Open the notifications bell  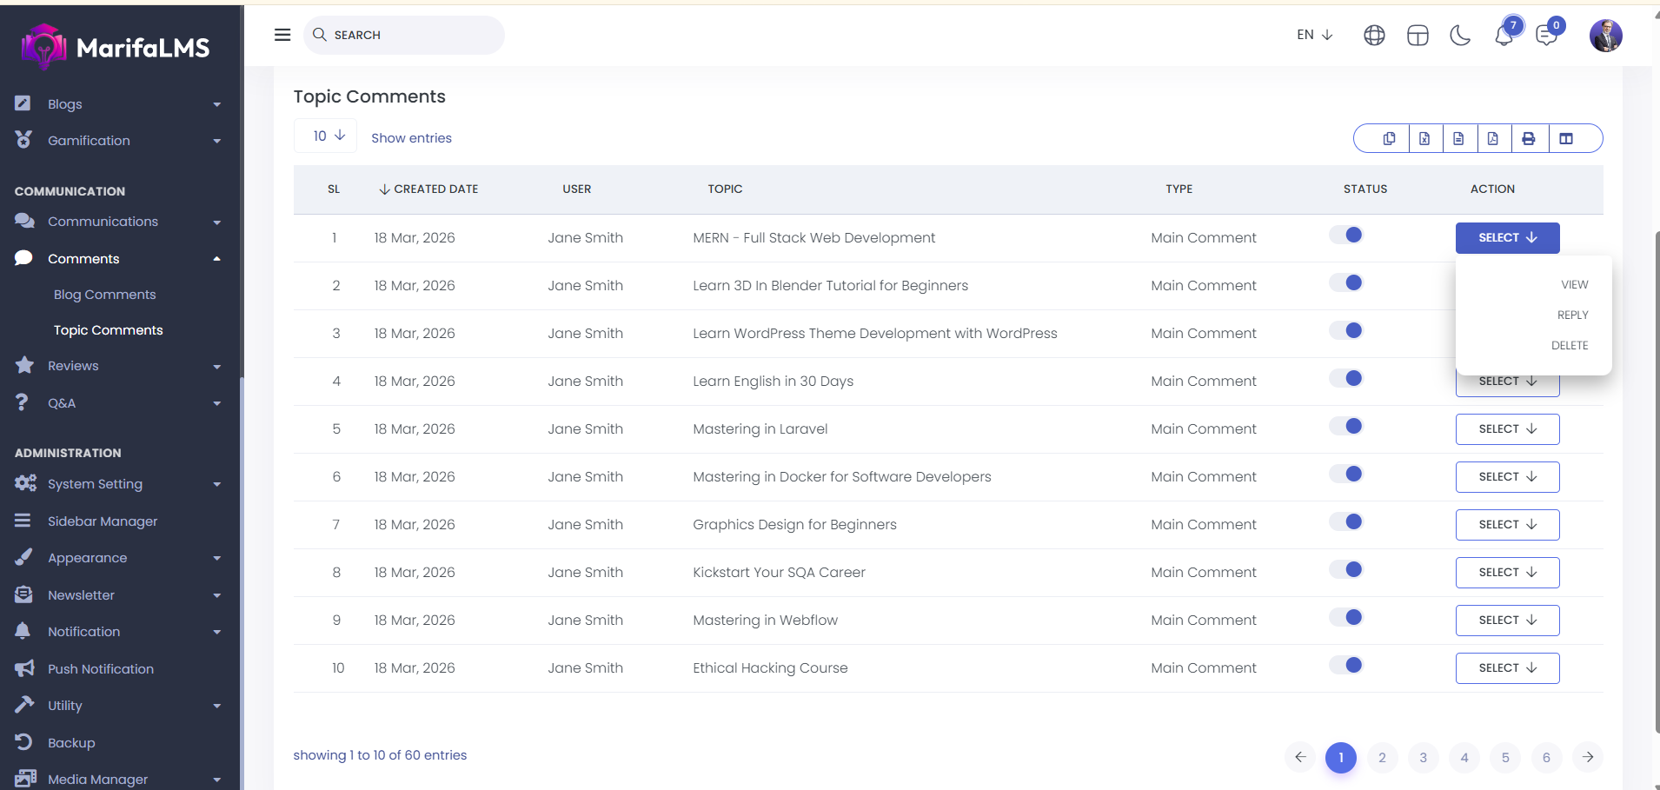tap(1504, 36)
